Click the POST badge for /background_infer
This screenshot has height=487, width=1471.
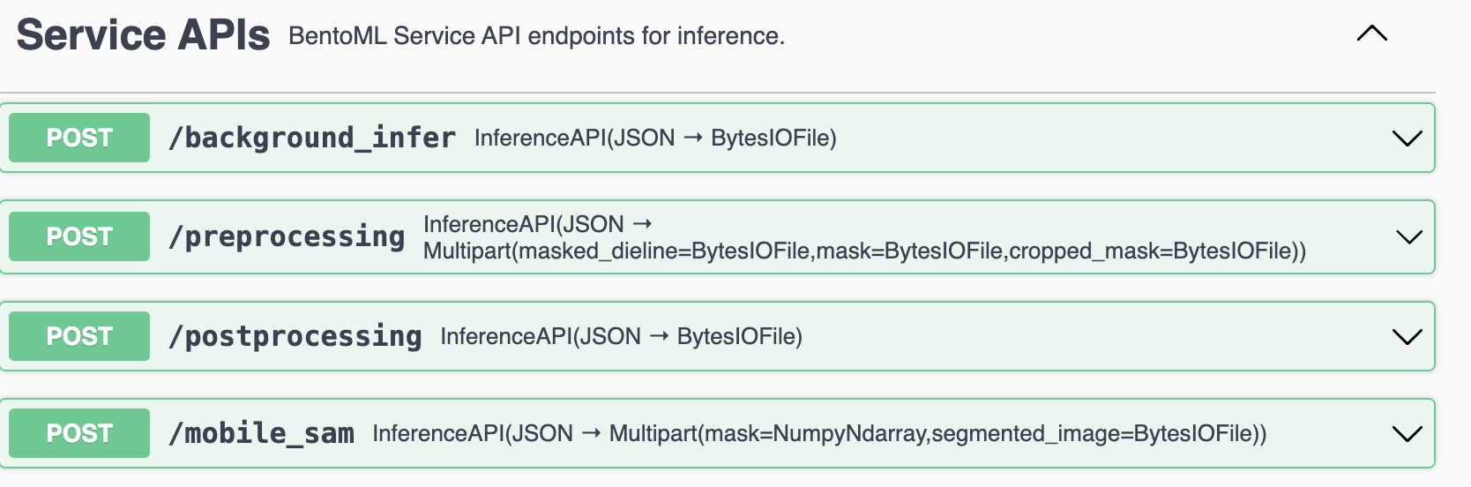tap(79, 138)
